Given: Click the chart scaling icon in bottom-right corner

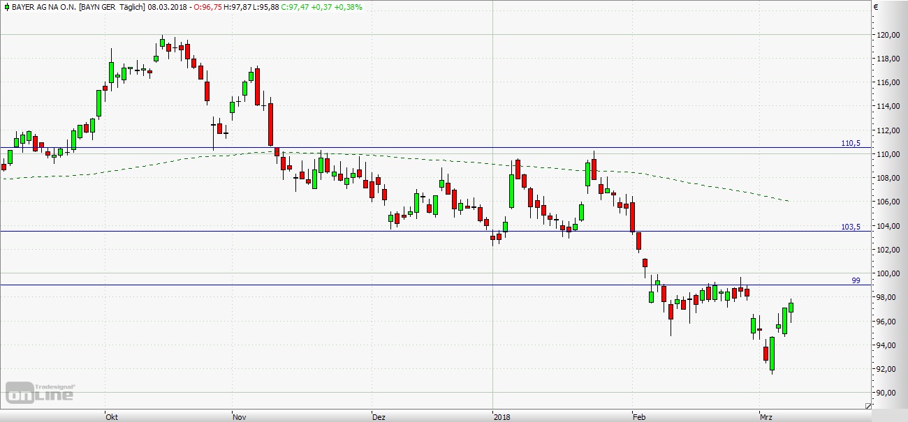Looking at the screenshot, I should (868, 405).
